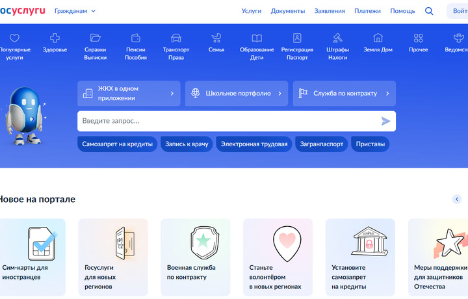Open Меры поддержки для защитников Отечества card

(x=438, y=257)
